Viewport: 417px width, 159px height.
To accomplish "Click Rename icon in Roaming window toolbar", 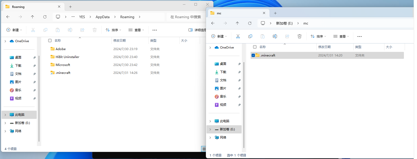I will [x=70, y=30].
